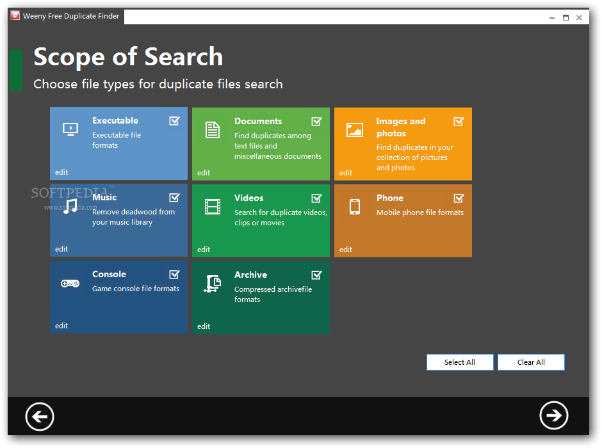Click 'Find duplicates in your collection' description
This screenshot has width=602, height=448.
pos(414,157)
